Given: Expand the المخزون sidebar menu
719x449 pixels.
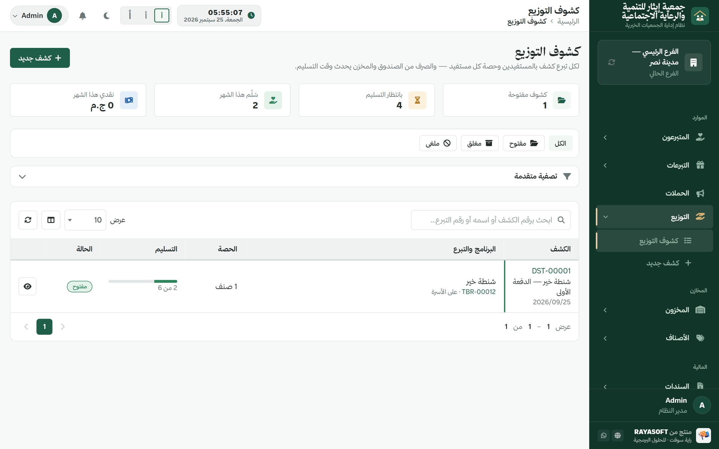Looking at the screenshot, I should pos(654,310).
